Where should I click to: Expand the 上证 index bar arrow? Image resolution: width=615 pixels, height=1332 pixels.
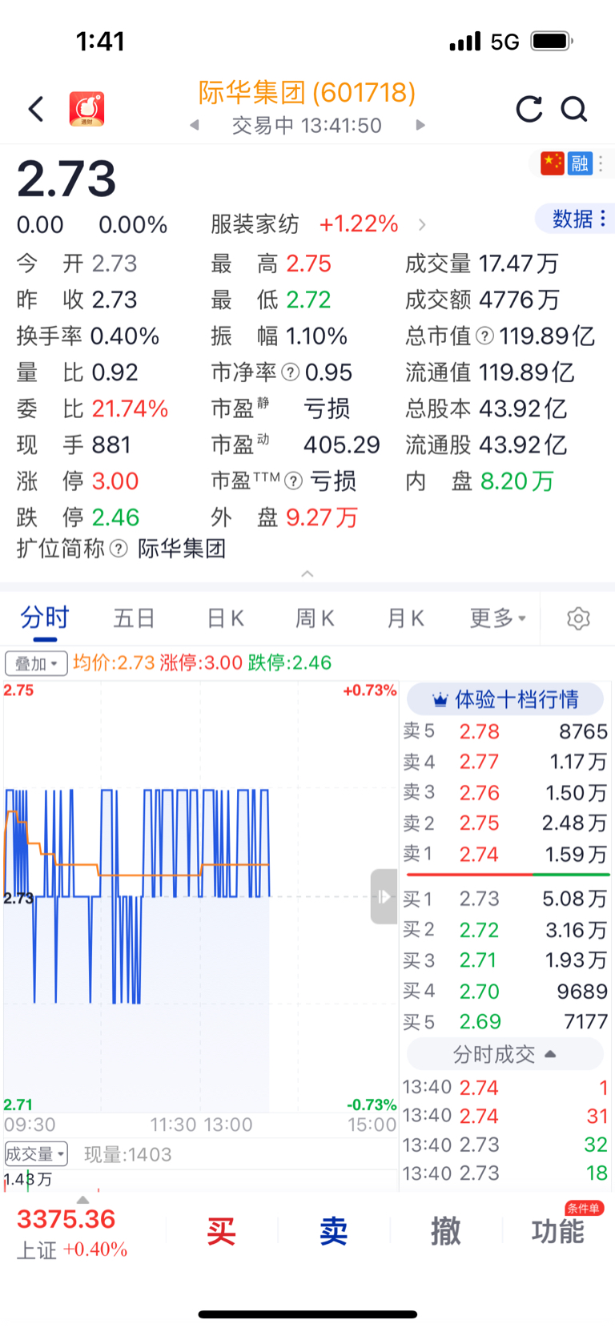point(82,1200)
